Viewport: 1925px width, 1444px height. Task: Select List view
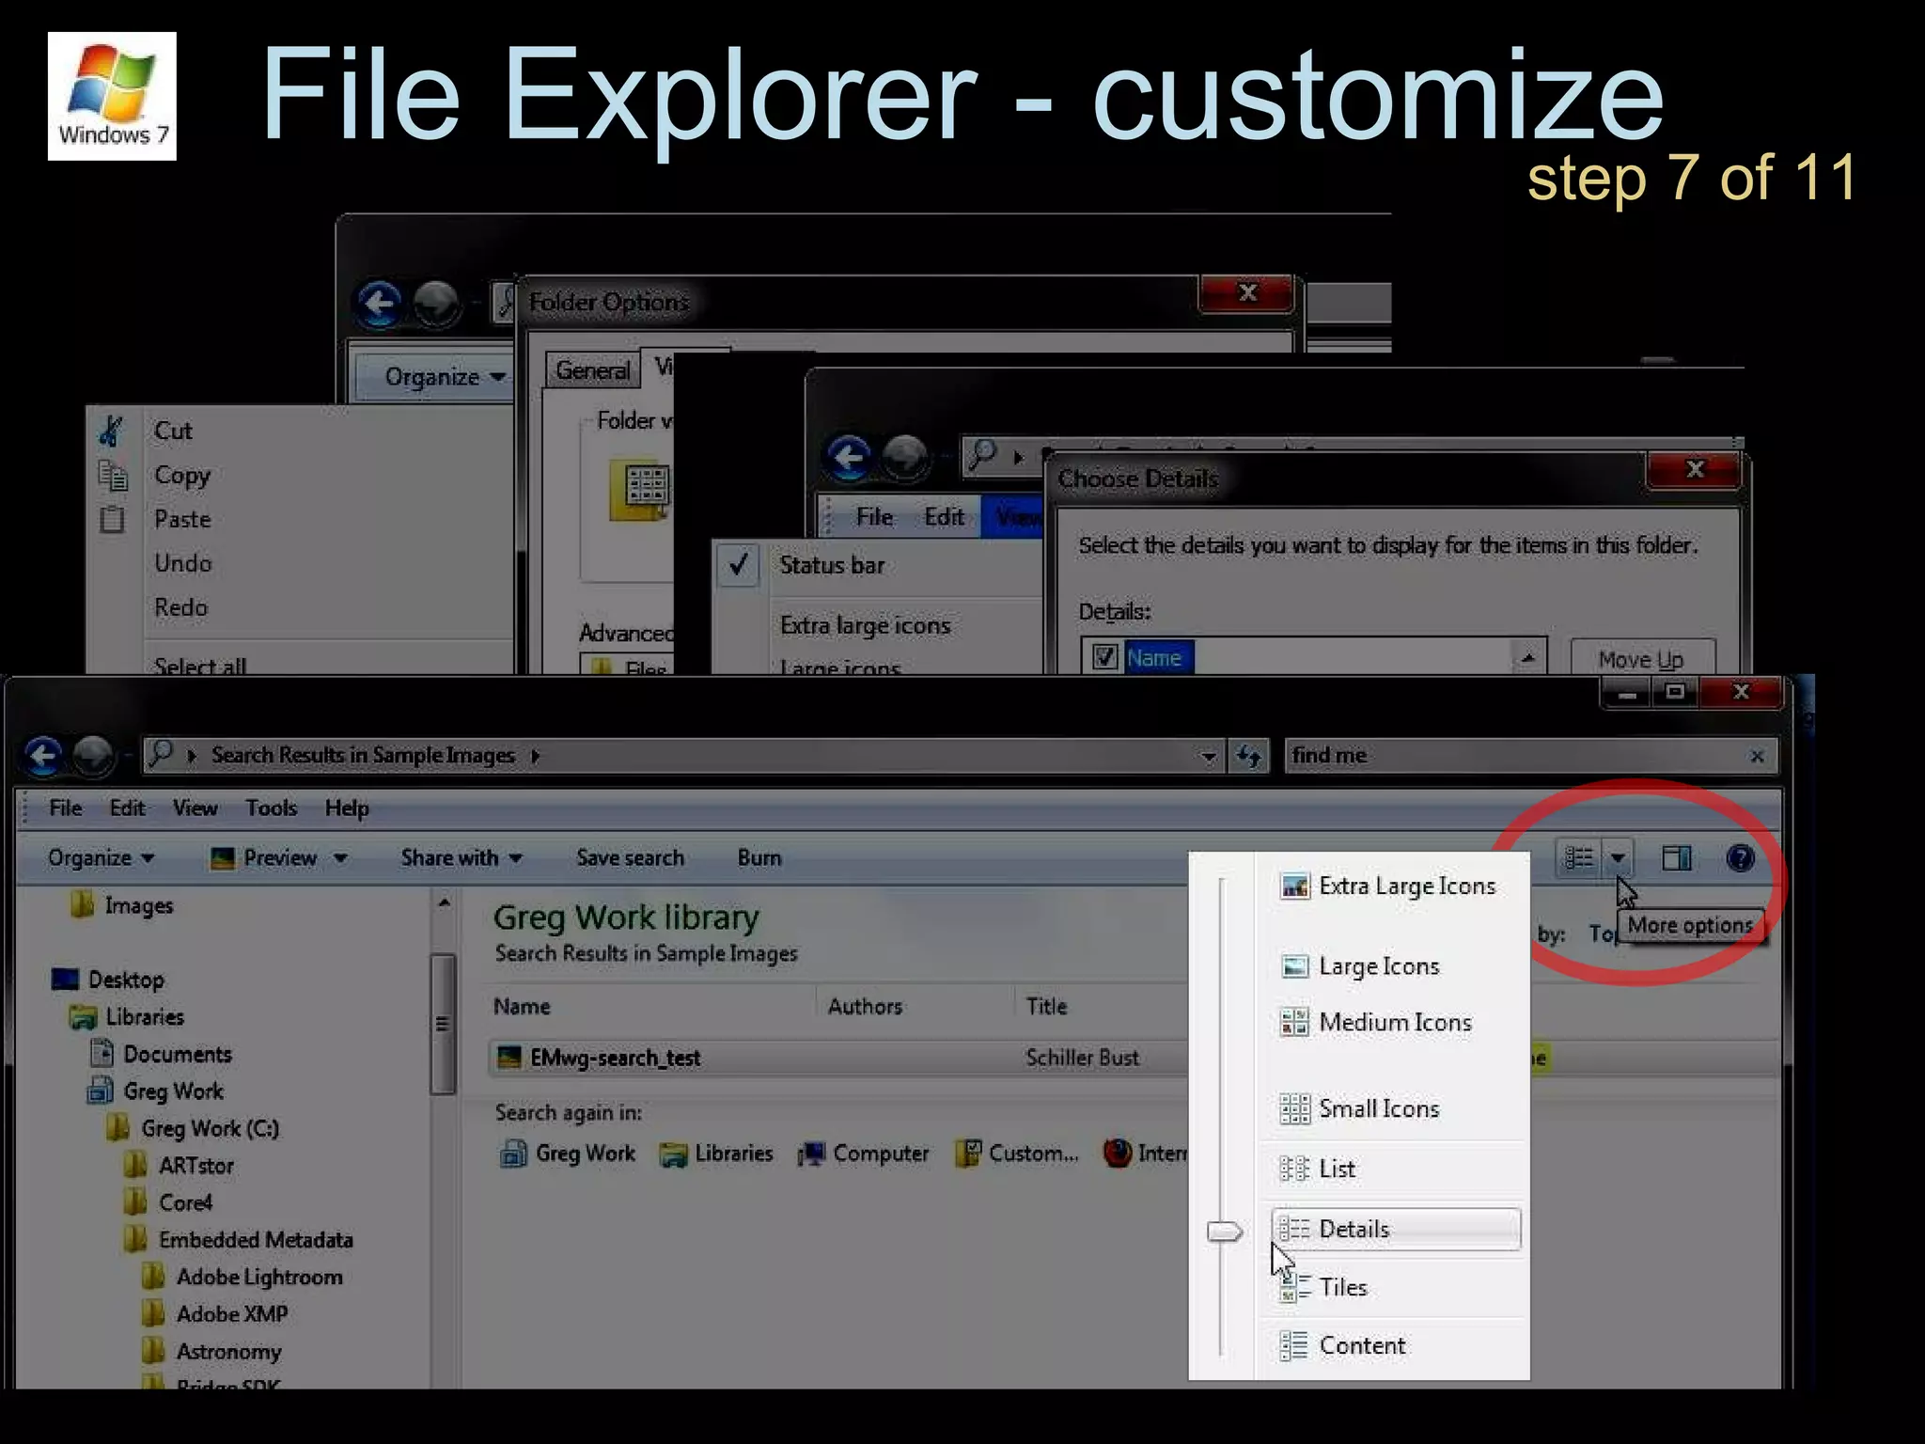(1317, 1169)
